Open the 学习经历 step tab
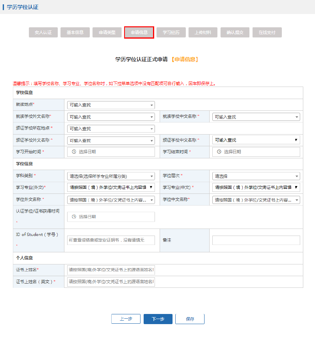This screenshot has height=344, width=315. (x=171, y=32)
